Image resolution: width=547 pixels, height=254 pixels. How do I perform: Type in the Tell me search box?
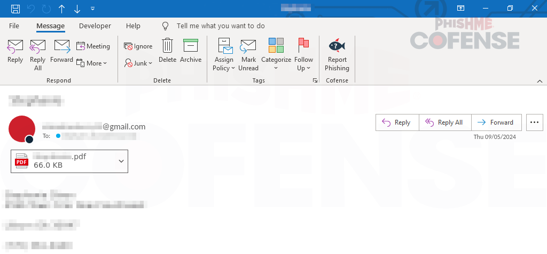coord(220,26)
